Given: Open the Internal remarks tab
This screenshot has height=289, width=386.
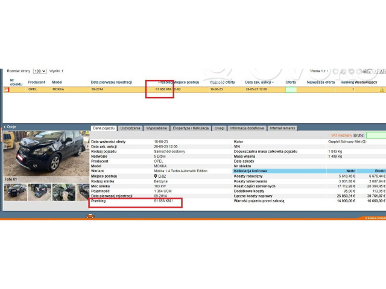Looking at the screenshot, I should tap(282, 128).
